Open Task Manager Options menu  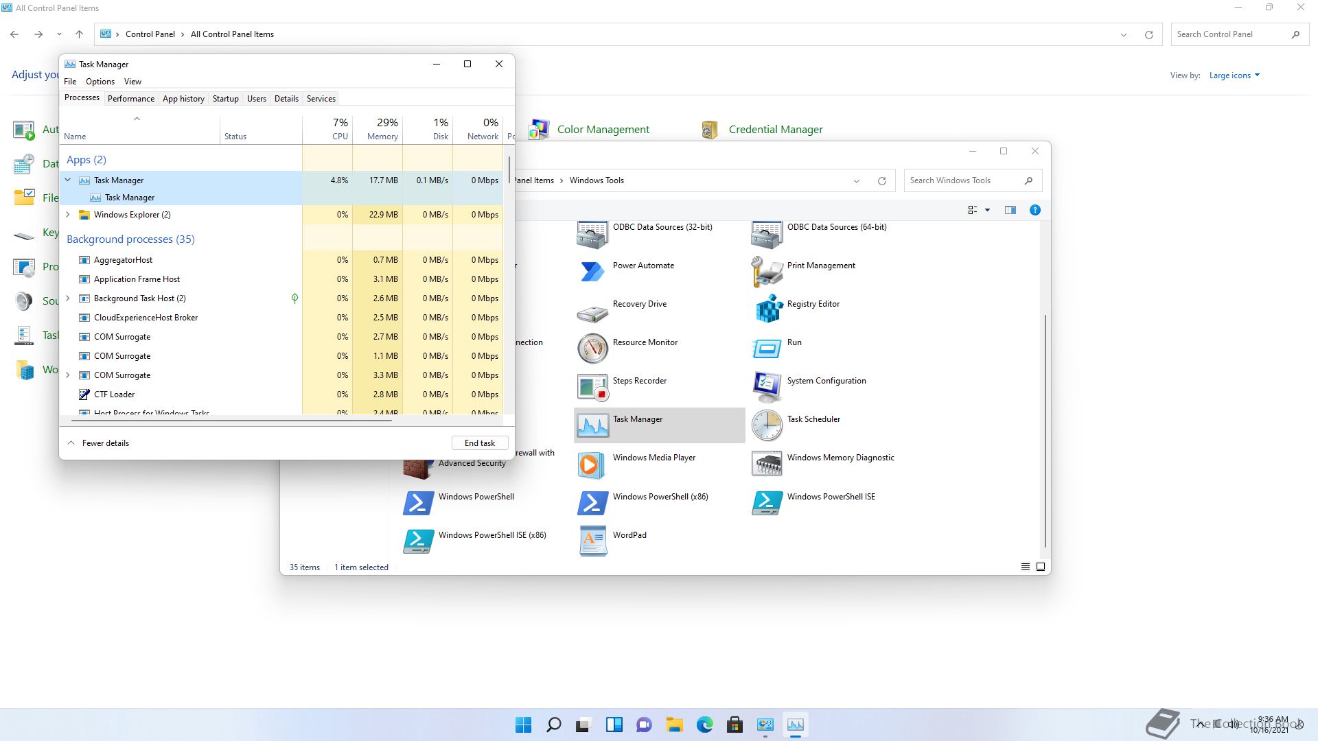(100, 82)
